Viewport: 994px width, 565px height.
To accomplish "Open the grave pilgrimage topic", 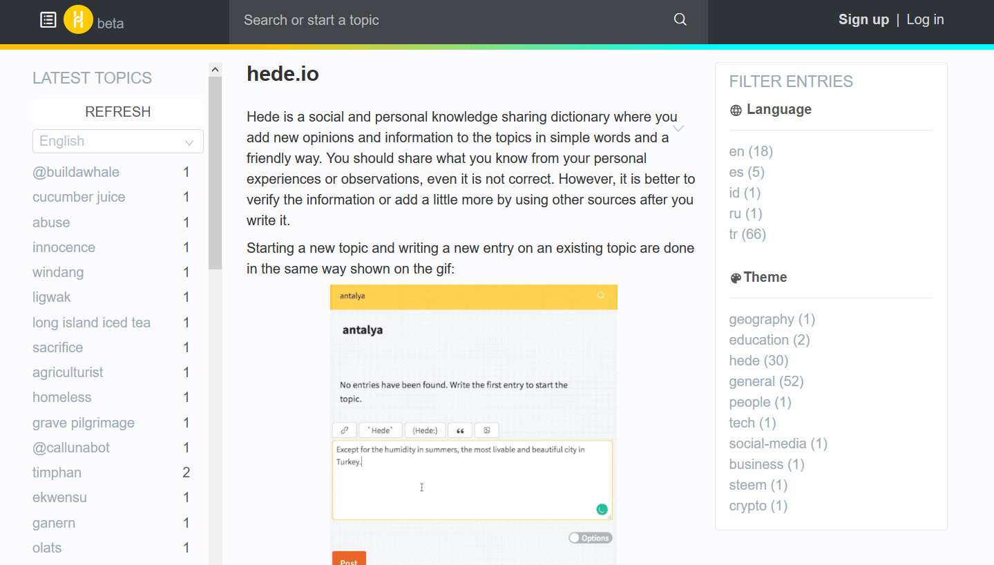I will tap(84, 423).
